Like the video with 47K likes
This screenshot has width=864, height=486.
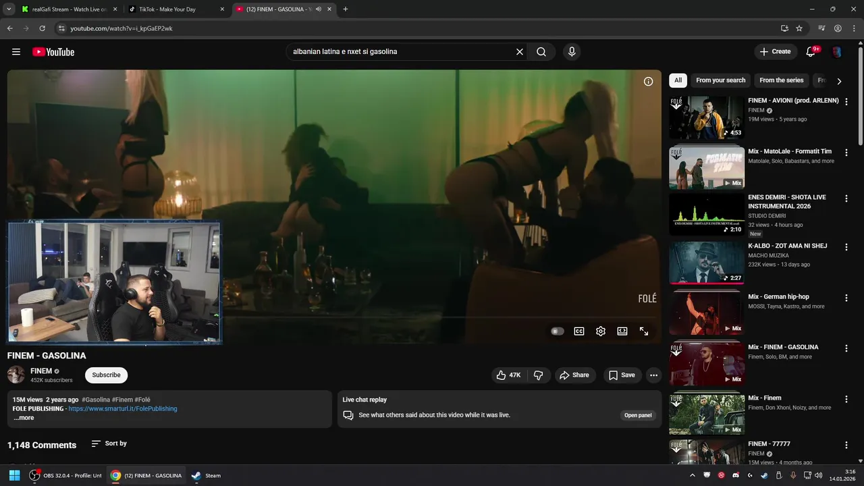tap(508, 375)
